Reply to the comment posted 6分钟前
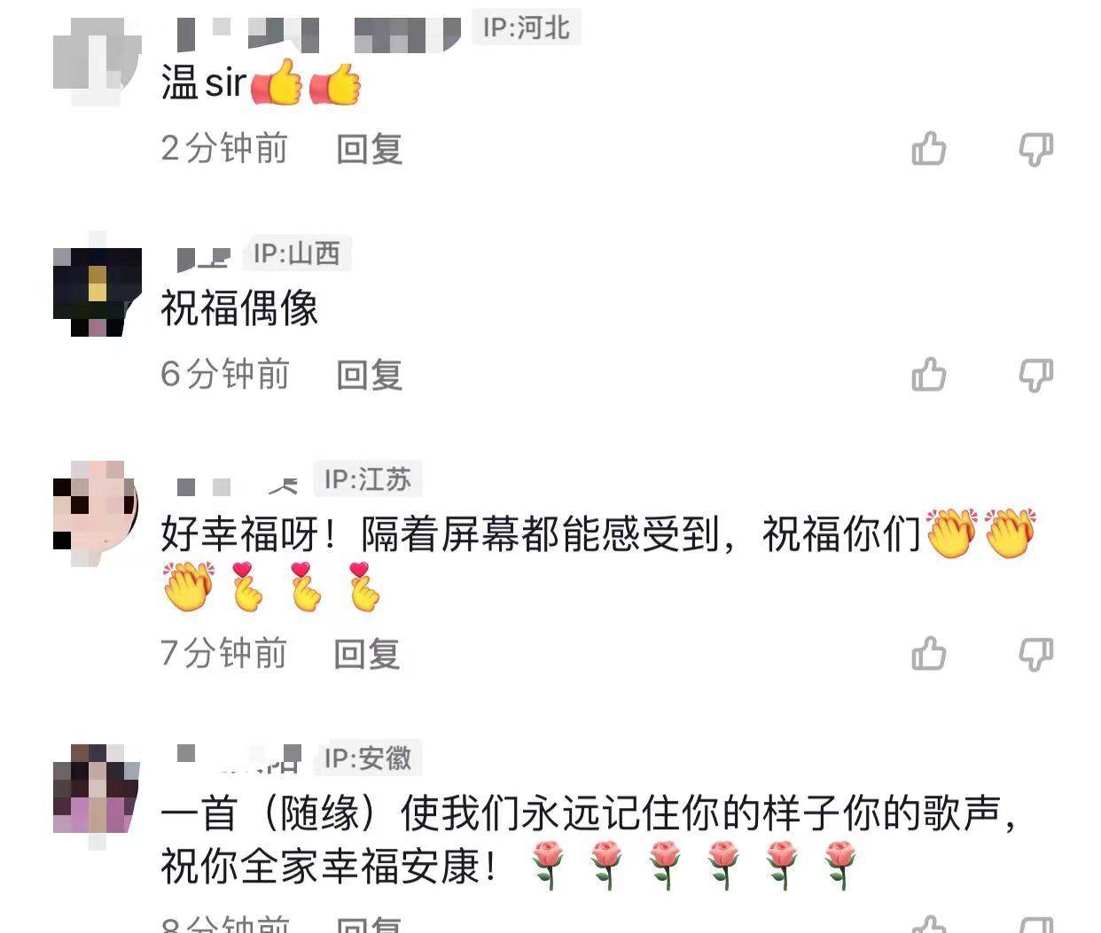Image resolution: width=1101 pixels, height=933 pixels. pyautogui.click(x=370, y=375)
